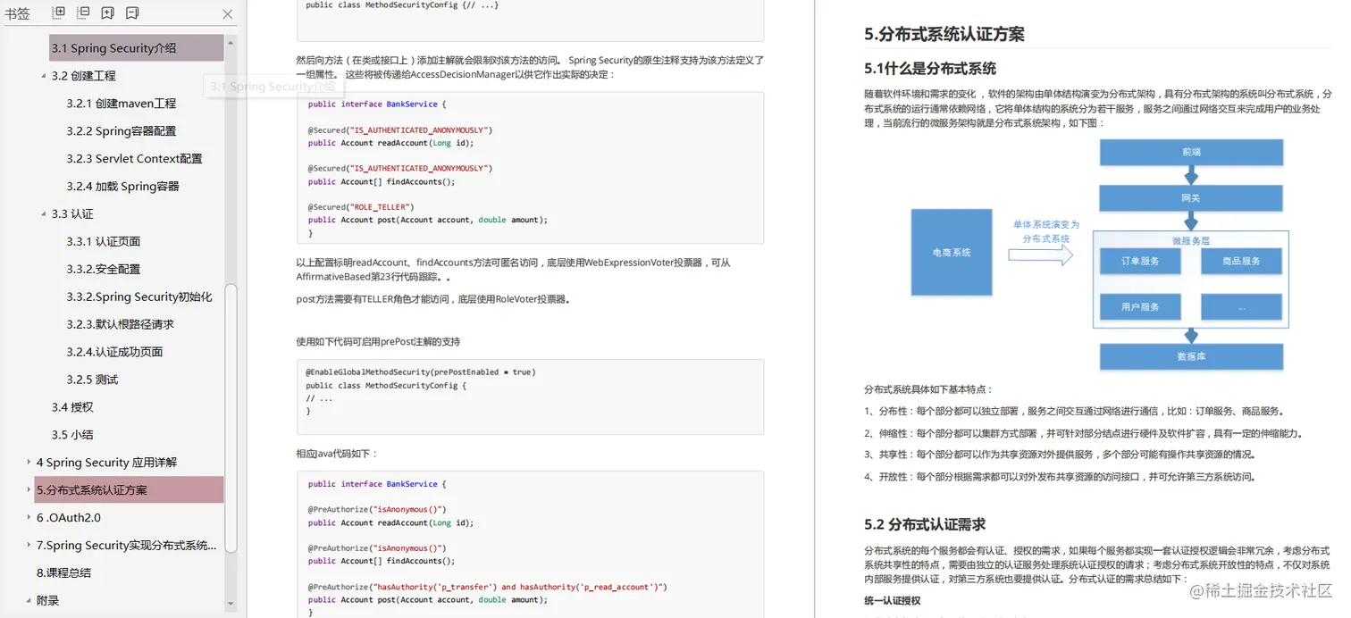Expand the 7.Spring Security实现分布式系统 node
This screenshot has width=1351, height=618.
(x=29, y=546)
